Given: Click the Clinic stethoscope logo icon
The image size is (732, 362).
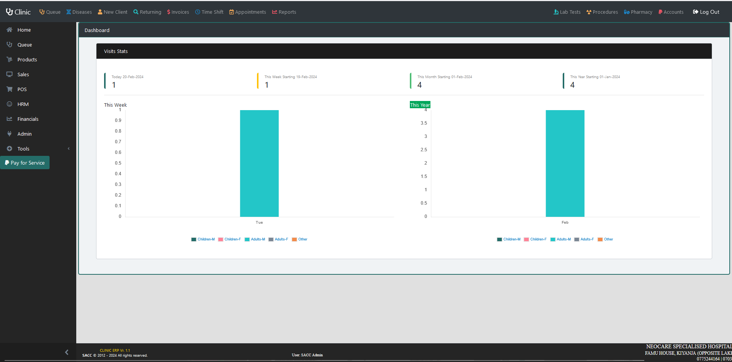Looking at the screenshot, I should pyautogui.click(x=10, y=12).
